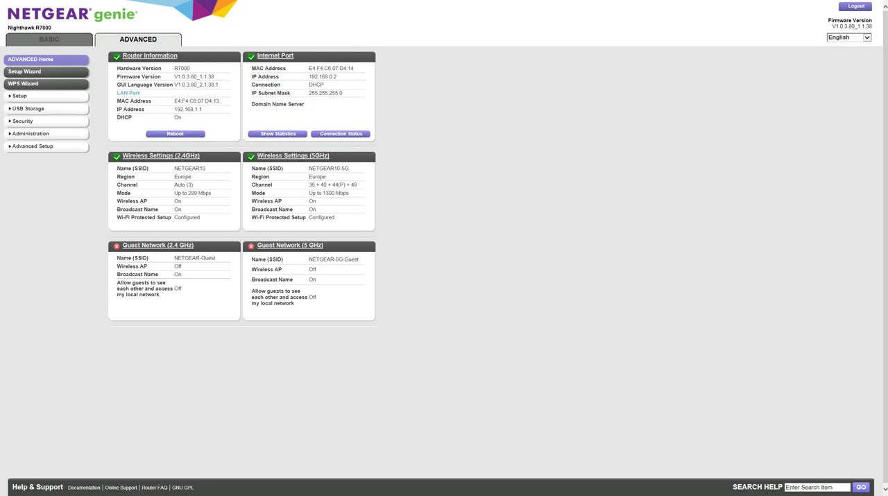Click the Domain Name Server label
This screenshot has width=888, height=496.
click(x=277, y=104)
